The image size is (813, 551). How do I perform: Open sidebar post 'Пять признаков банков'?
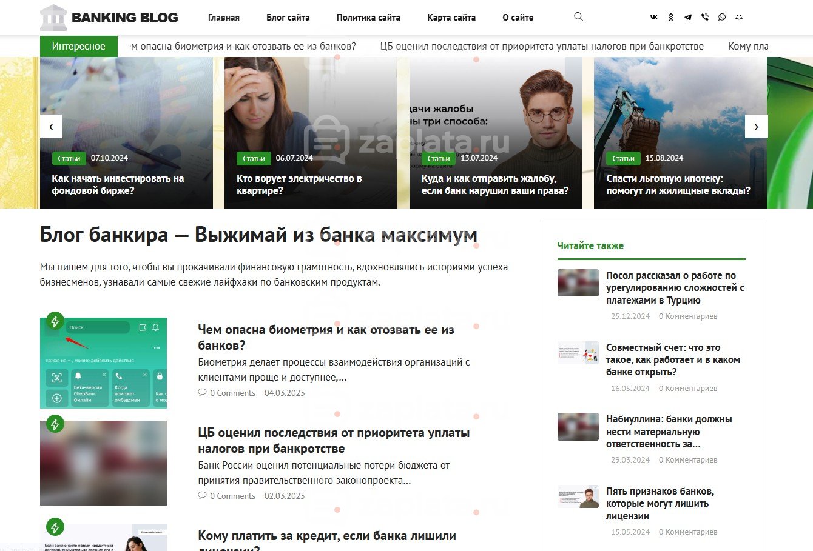660,504
